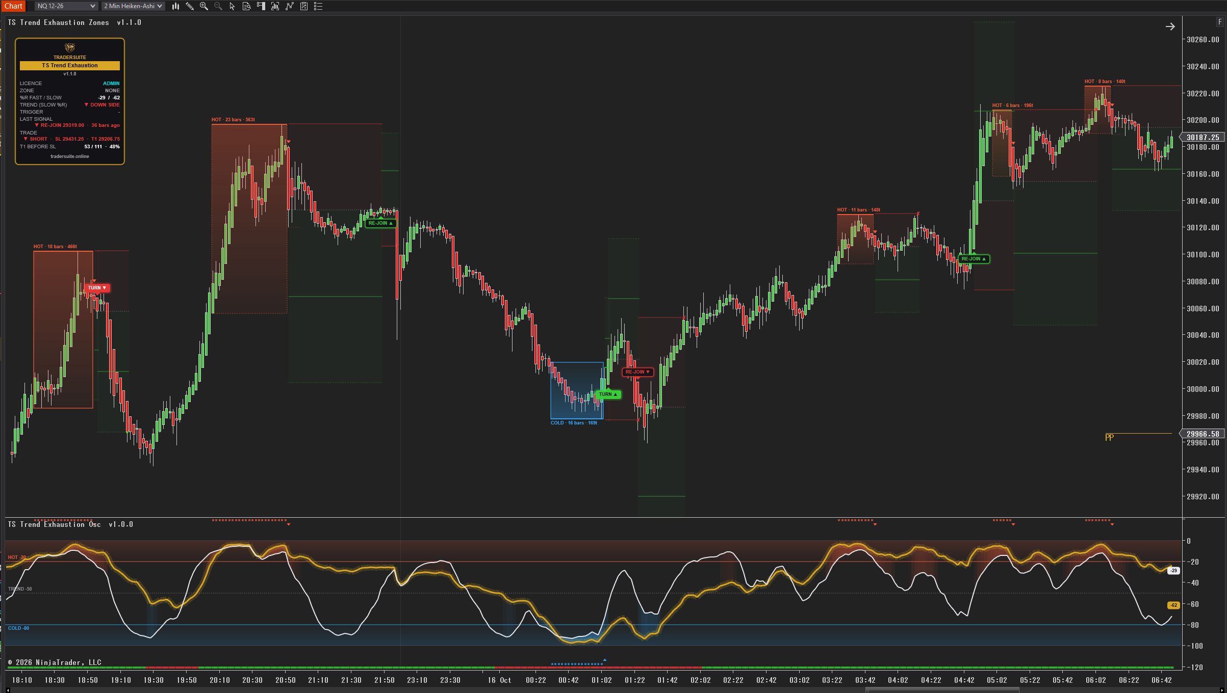Click the orange PP pivot label
The height and width of the screenshot is (693, 1227).
click(x=1109, y=437)
